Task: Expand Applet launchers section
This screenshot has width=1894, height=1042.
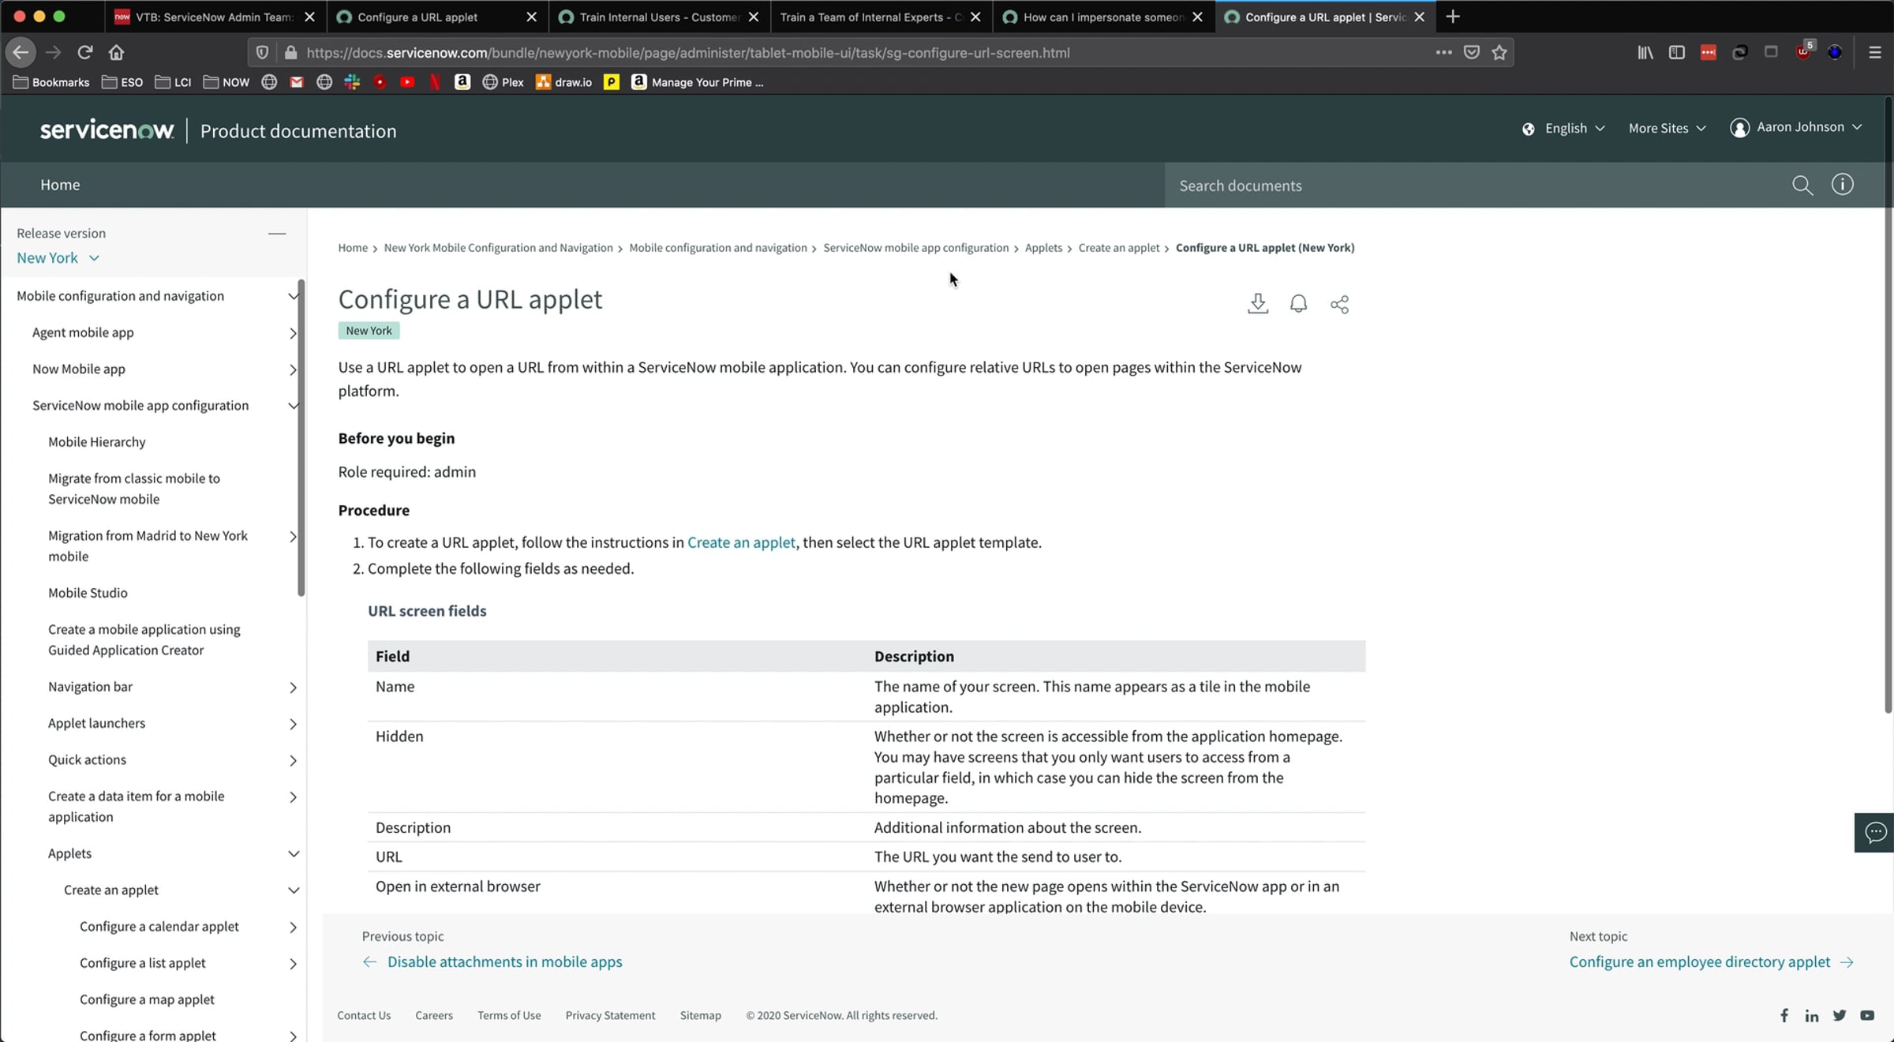Action: 293,724
